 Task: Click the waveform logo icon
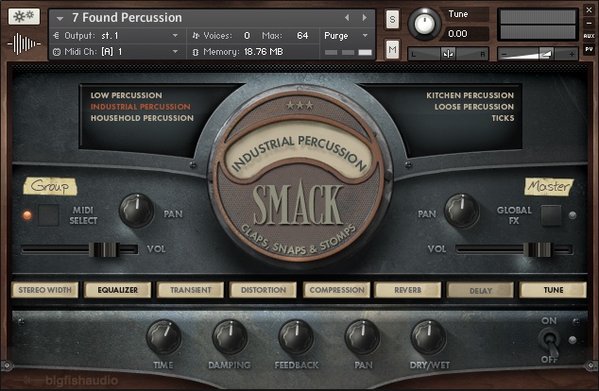pyautogui.click(x=24, y=43)
